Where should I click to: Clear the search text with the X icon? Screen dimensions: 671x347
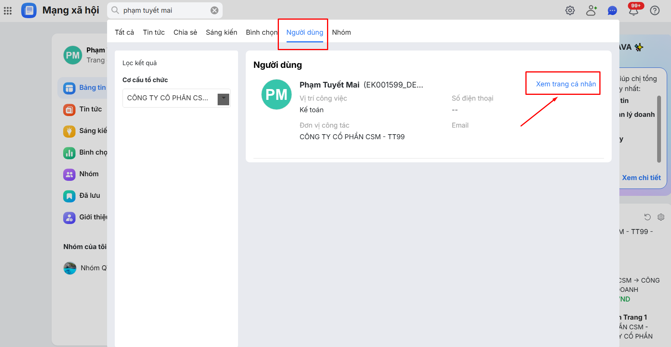215,10
